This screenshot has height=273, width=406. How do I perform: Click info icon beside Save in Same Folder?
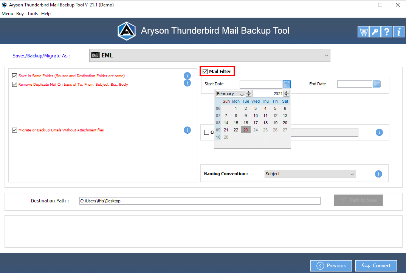pyautogui.click(x=187, y=76)
